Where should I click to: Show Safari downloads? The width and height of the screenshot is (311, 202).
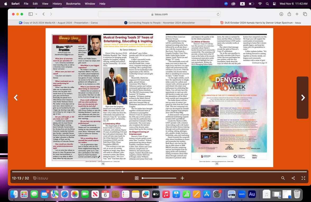[x=281, y=14]
